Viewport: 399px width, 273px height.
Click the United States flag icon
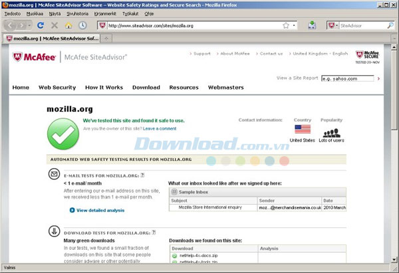coord(303,129)
